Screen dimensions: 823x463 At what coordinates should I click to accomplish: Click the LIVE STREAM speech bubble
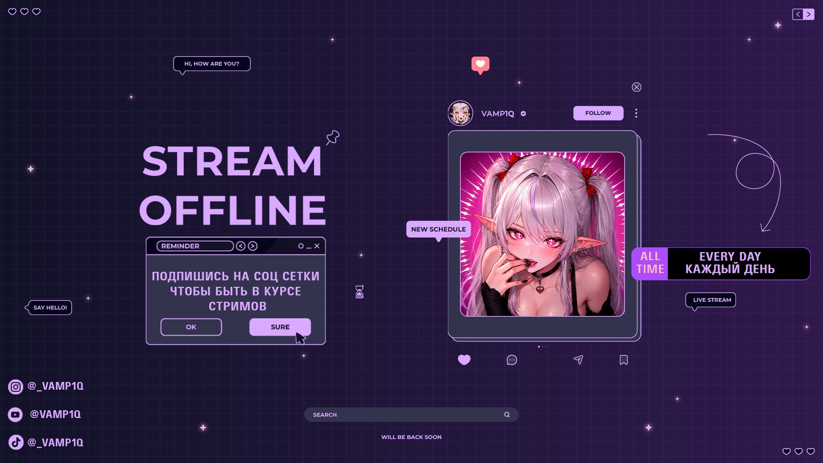coord(711,300)
